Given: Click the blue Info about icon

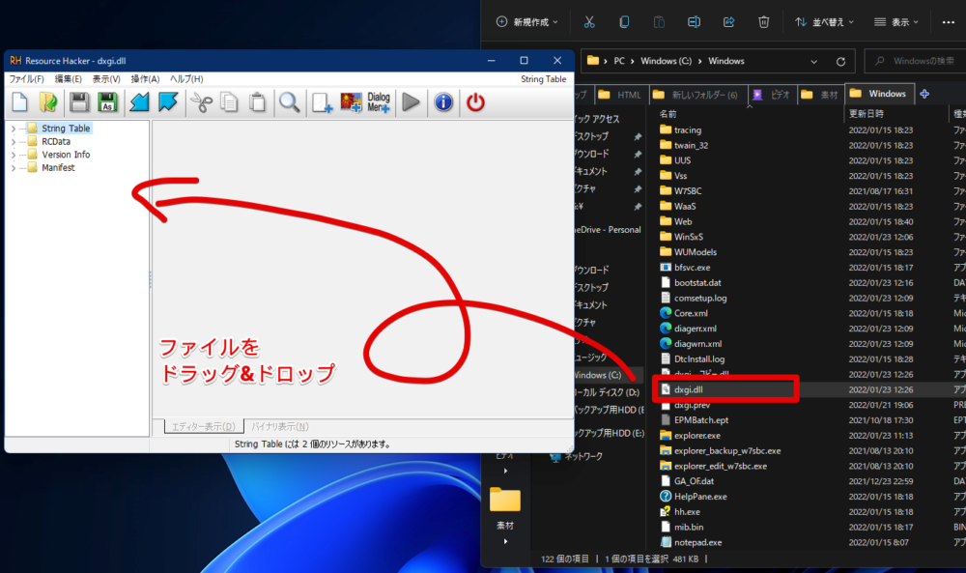Looking at the screenshot, I should [443, 102].
